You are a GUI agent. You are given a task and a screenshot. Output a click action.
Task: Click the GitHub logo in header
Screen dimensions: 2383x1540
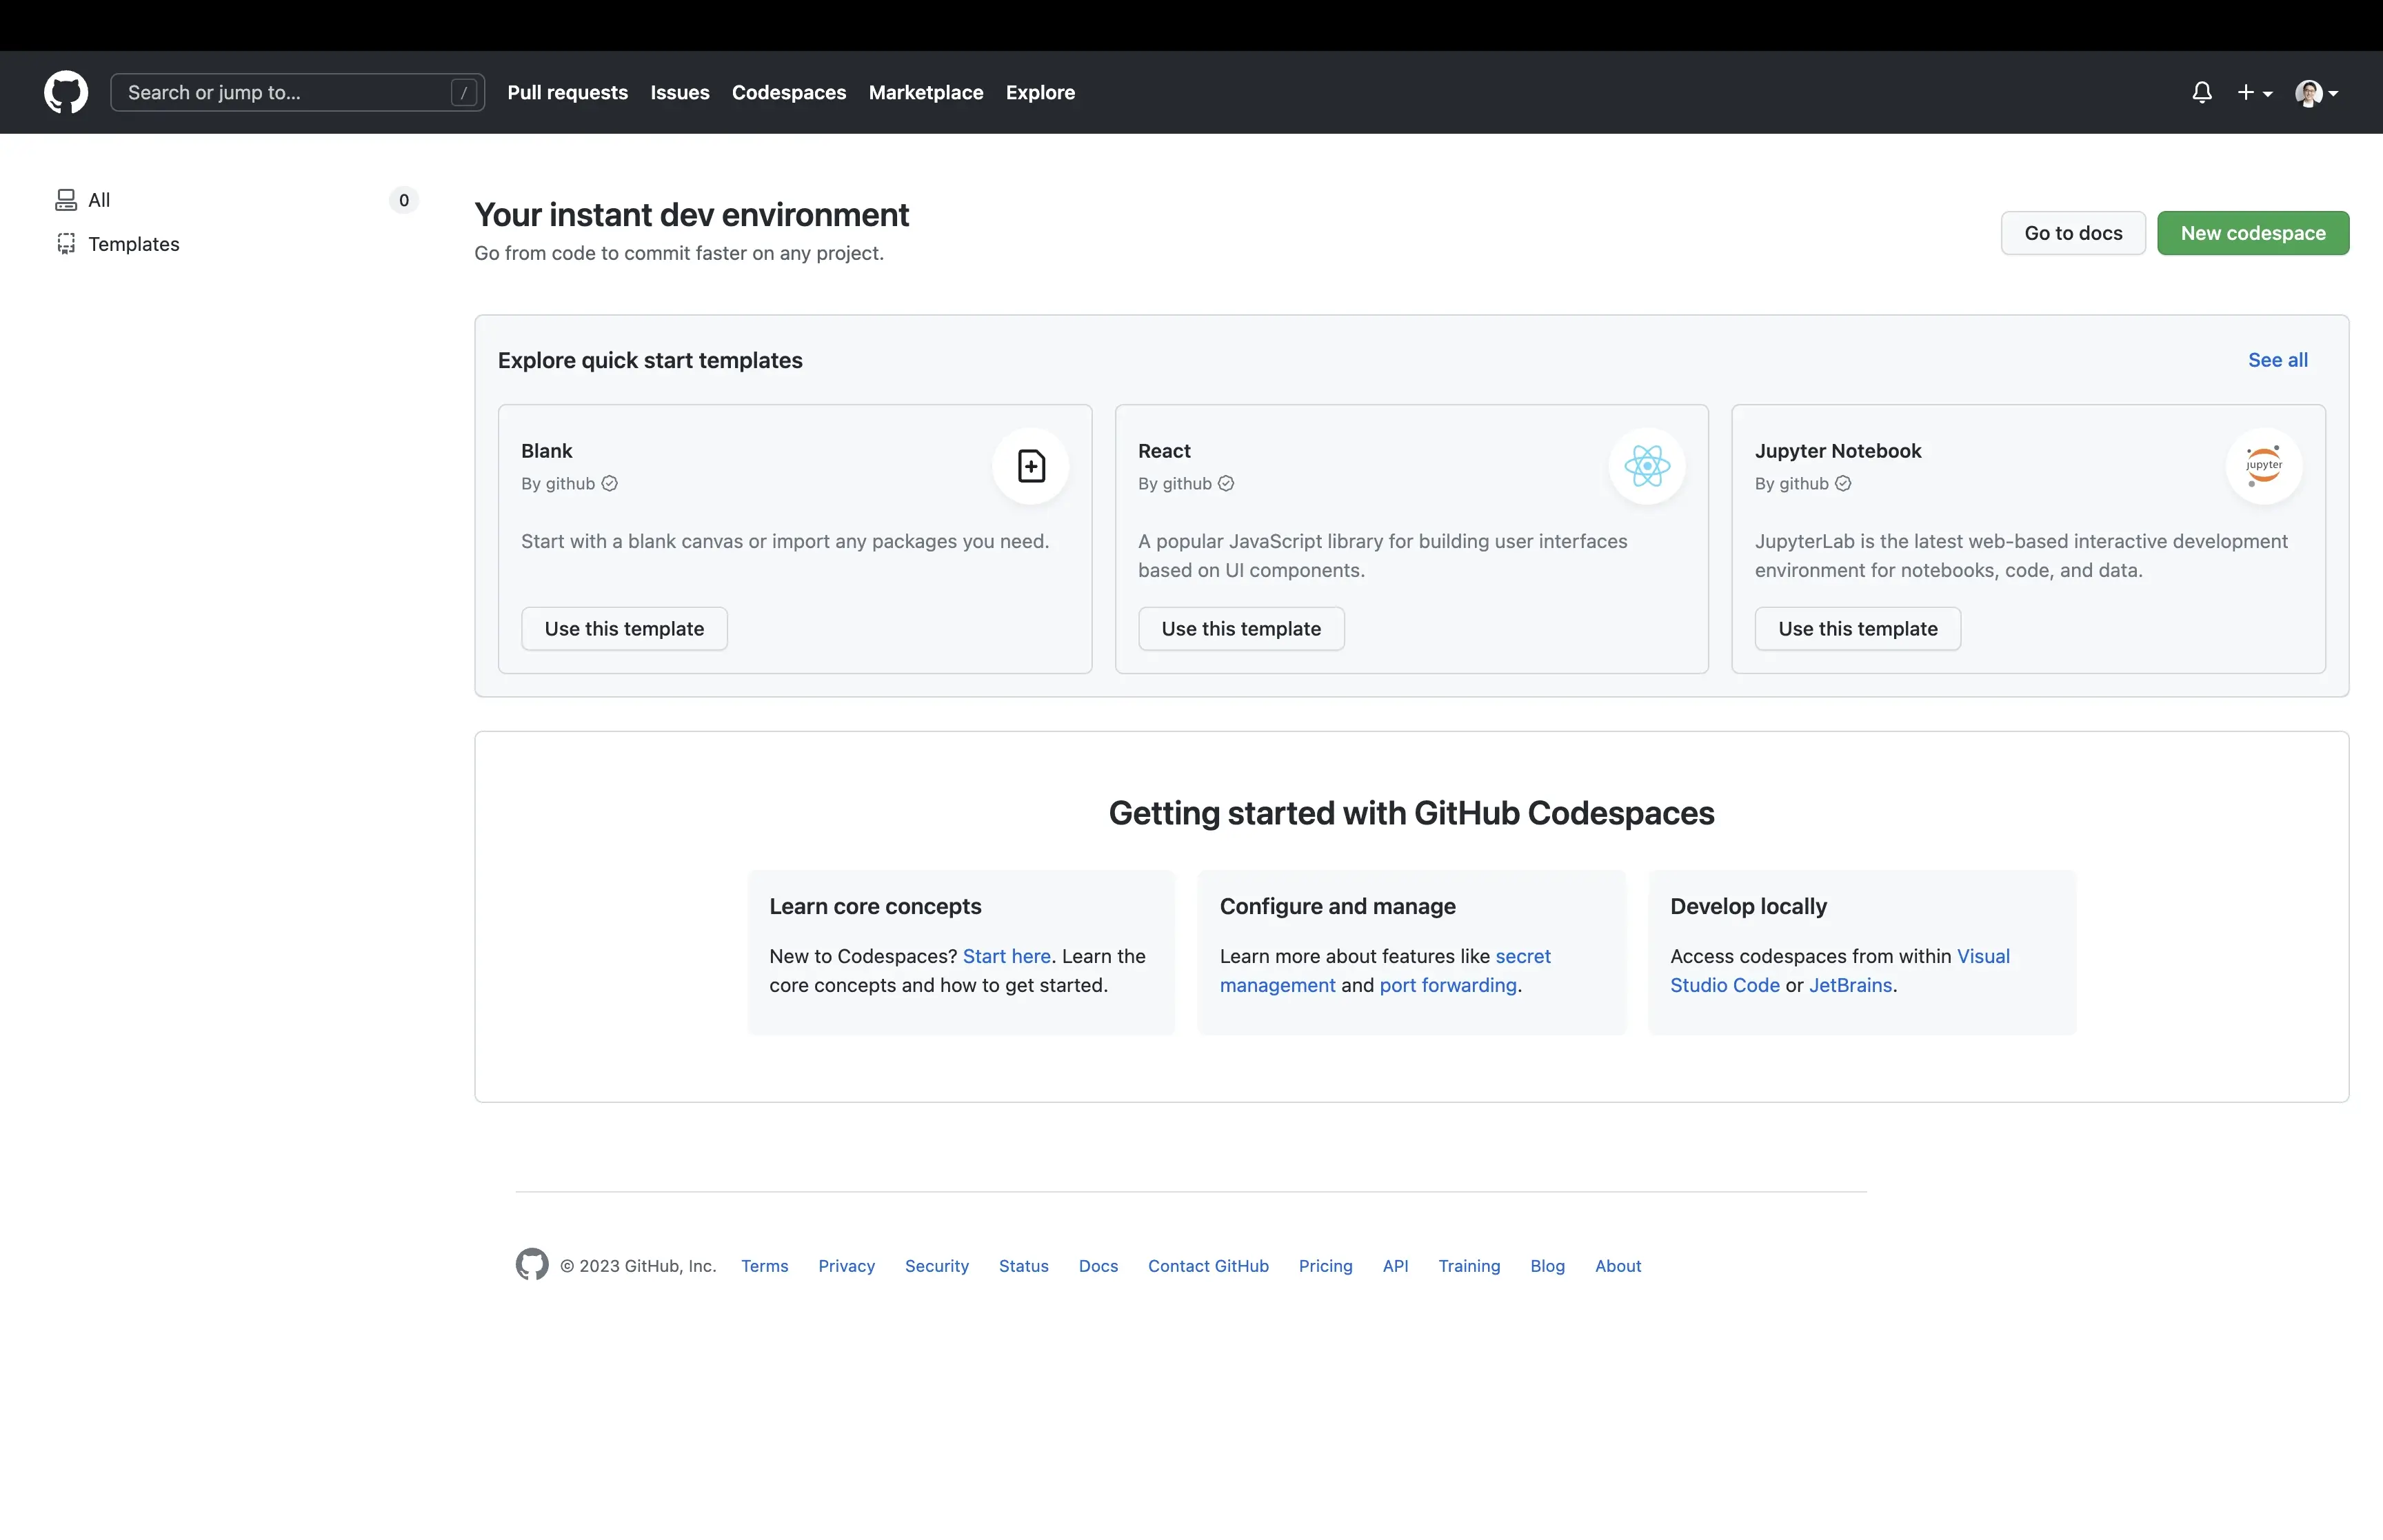pyautogui.click(x=66, y=92)
